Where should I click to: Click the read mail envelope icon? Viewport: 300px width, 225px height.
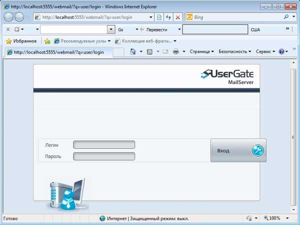tap(165, 51)
